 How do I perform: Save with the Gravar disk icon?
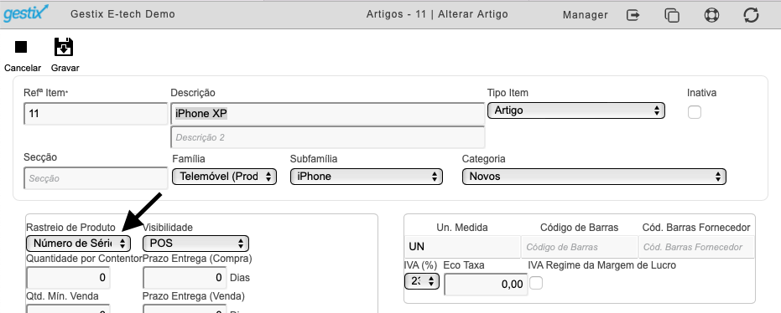point(64,47)
